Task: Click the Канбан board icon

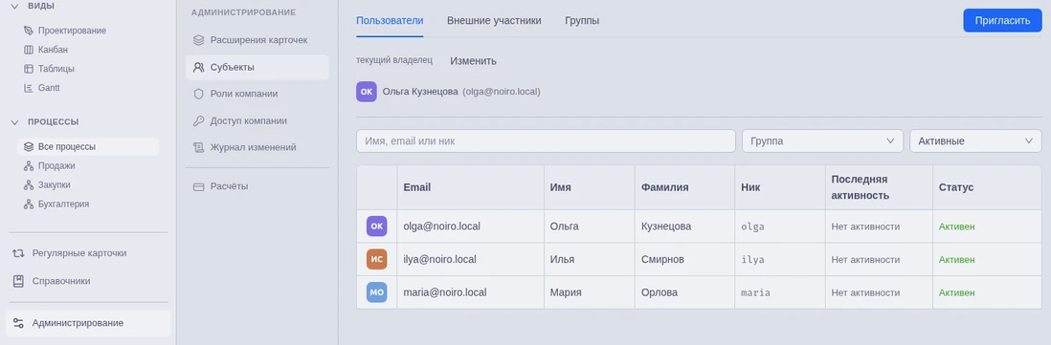Action: tap(28, 50)
